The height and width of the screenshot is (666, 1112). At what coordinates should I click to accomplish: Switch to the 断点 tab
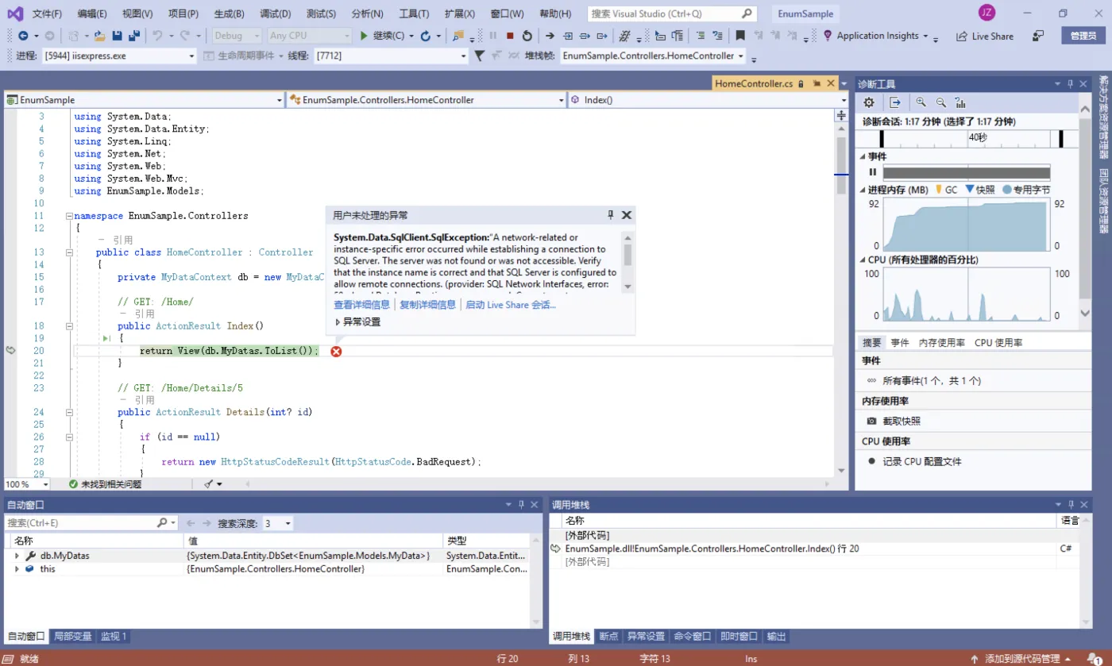point(608,636)
